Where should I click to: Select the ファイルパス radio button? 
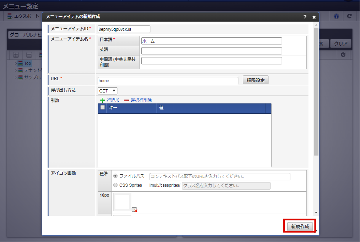click(x=115, y=176)
